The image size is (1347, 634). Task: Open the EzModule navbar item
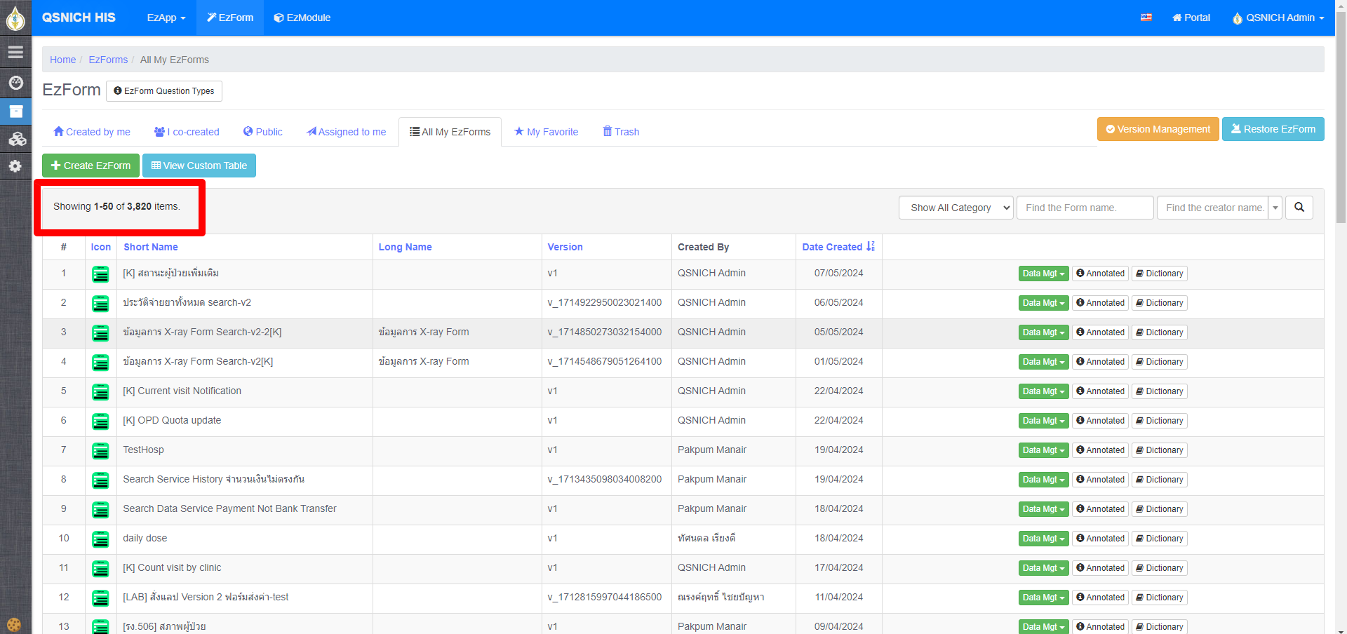pyautogui.click(x=302, y=18)
